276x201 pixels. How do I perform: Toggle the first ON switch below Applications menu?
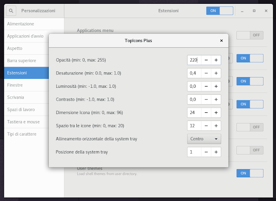[x=250, y=58]
